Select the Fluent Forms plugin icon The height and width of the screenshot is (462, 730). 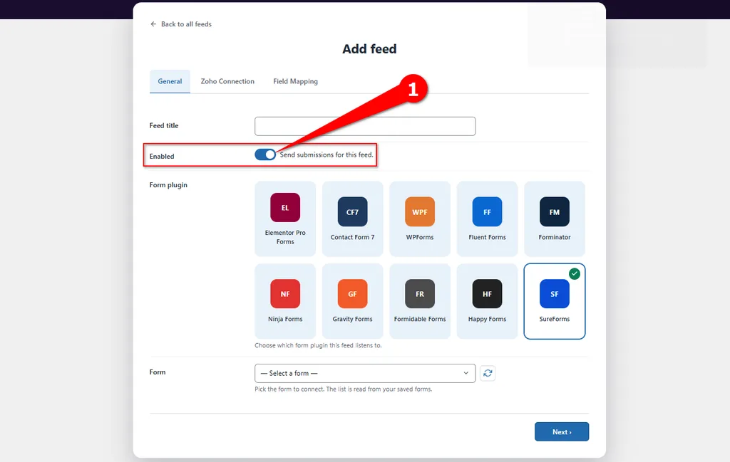coord(487,212)
